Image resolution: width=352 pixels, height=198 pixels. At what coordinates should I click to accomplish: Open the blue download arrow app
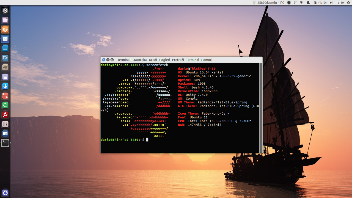pos(5,86)
